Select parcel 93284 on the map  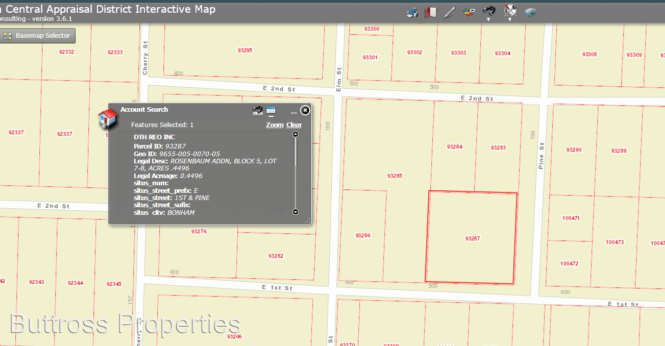454,147
